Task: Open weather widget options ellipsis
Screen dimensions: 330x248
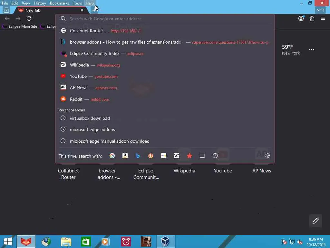Action: 312,49
